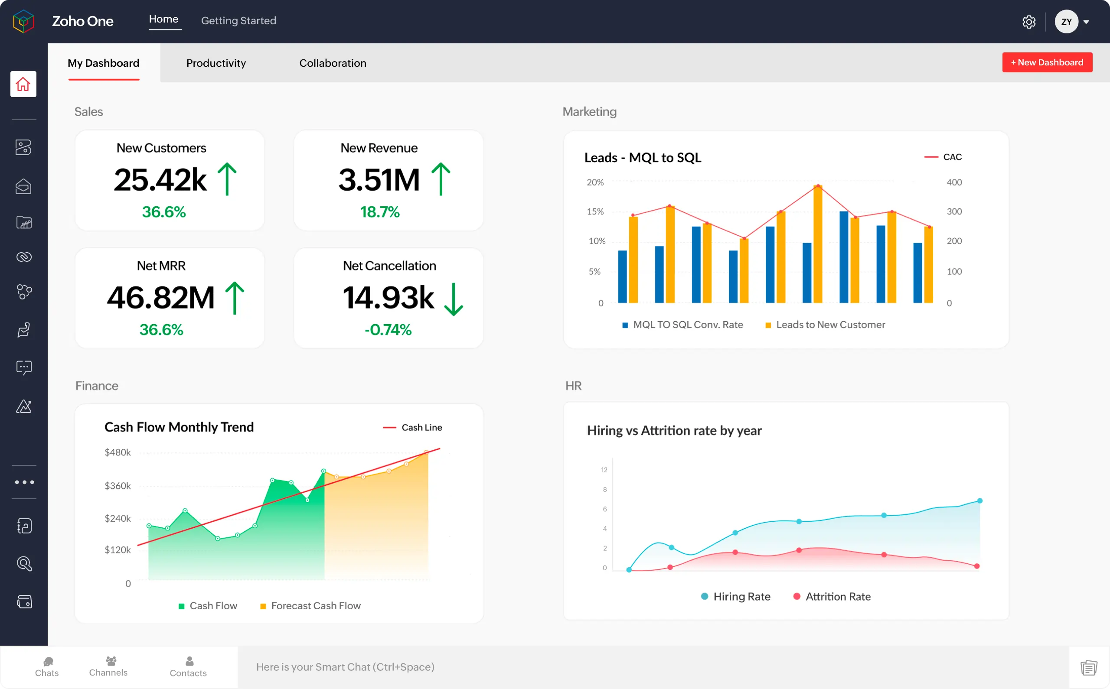Click the New Dashboard button
Viewport: 1110px width, 689px height.
1047,62
